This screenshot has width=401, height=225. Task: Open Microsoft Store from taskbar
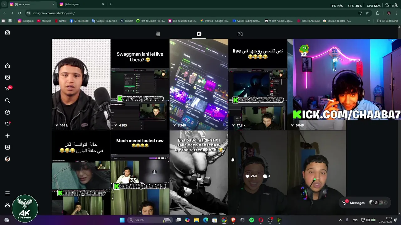click(215, 220)
